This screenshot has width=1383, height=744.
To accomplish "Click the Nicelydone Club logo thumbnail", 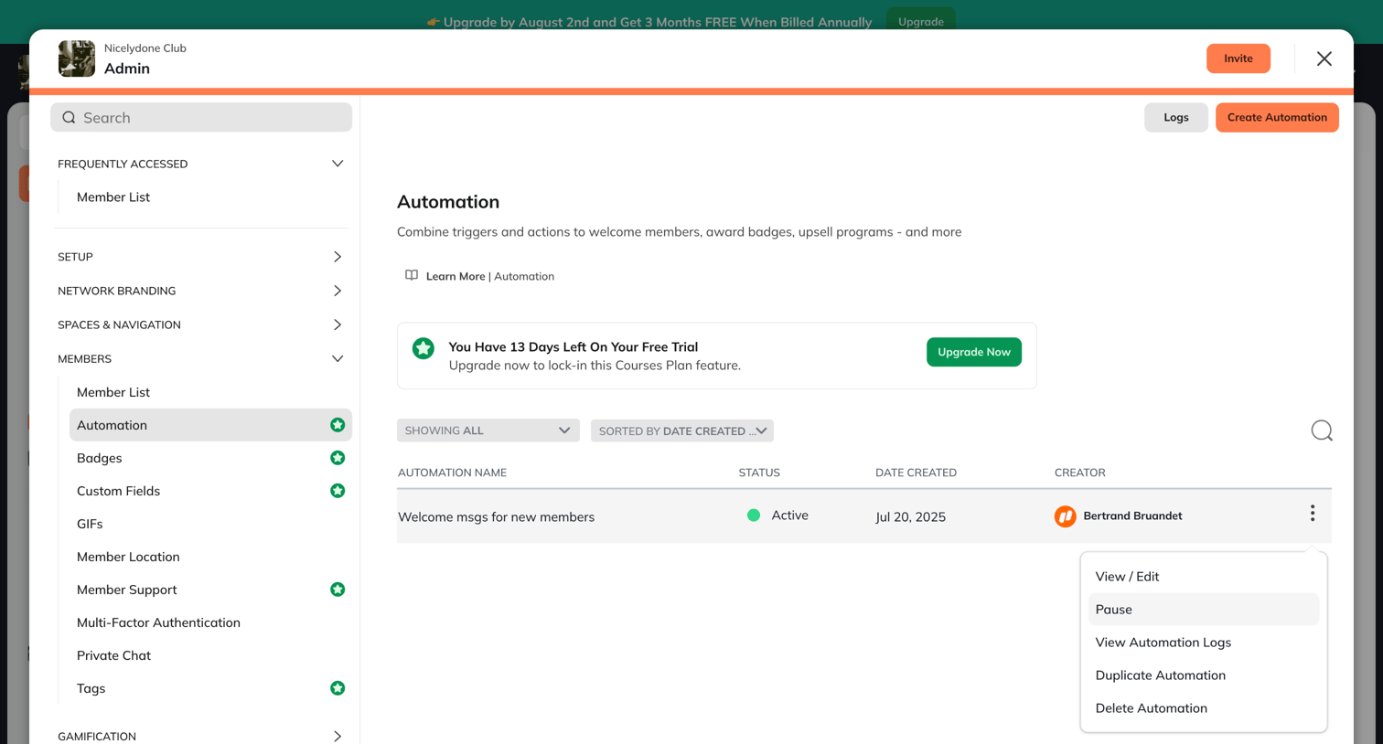I will [x=77, y=58].
